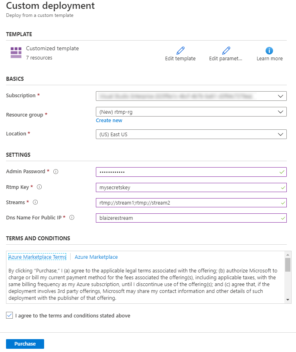Uncheck I agree to the terms checkbox

(x=9, y=315)
